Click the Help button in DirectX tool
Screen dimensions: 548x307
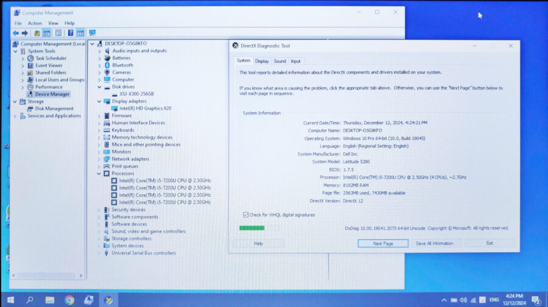tap(258, 244)
